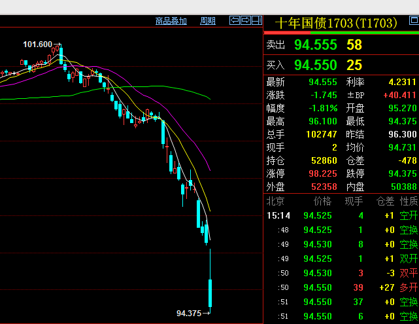Click the 总手 value 102747

pyautogui.click(x=322, y=134)
